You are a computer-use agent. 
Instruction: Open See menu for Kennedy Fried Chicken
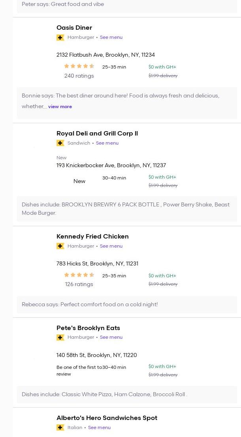pyautogui.click(x=111, y=246)
